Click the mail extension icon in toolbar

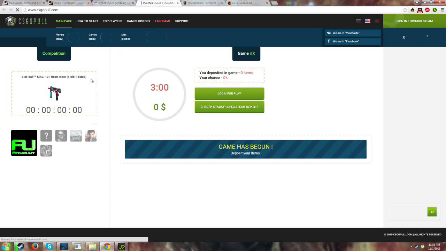pyautogui.click(x=420, y=10)
